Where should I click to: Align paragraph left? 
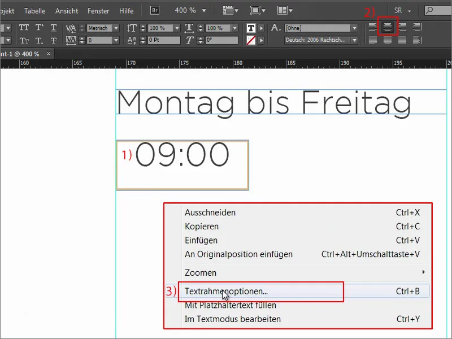[x=372, y=27]
